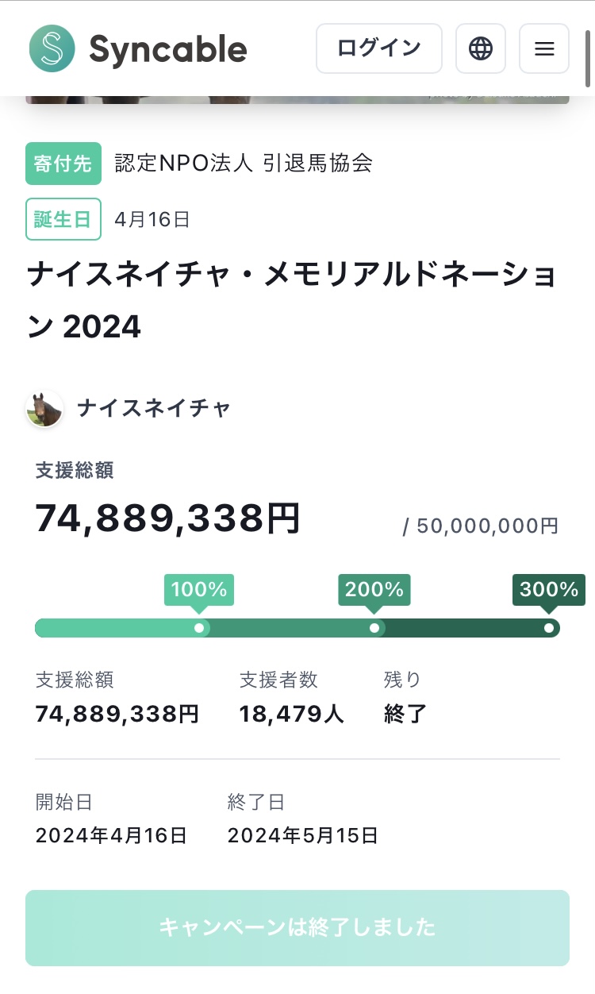Click the campaign banner image strip
Image resolution: width=595 pixels, height=994 pixels.
[297, 100]
